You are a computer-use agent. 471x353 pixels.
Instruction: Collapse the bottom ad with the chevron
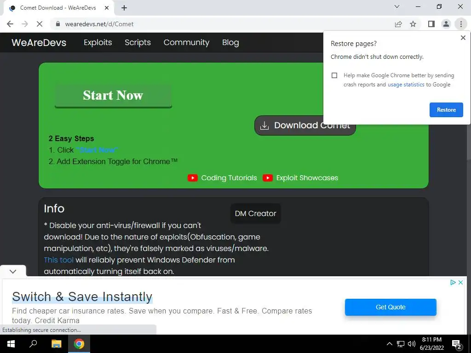pyautogui.click(x=12, y=271)
